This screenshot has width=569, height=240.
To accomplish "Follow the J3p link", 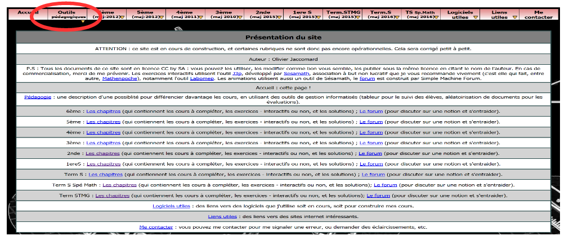I will (237, 73).
